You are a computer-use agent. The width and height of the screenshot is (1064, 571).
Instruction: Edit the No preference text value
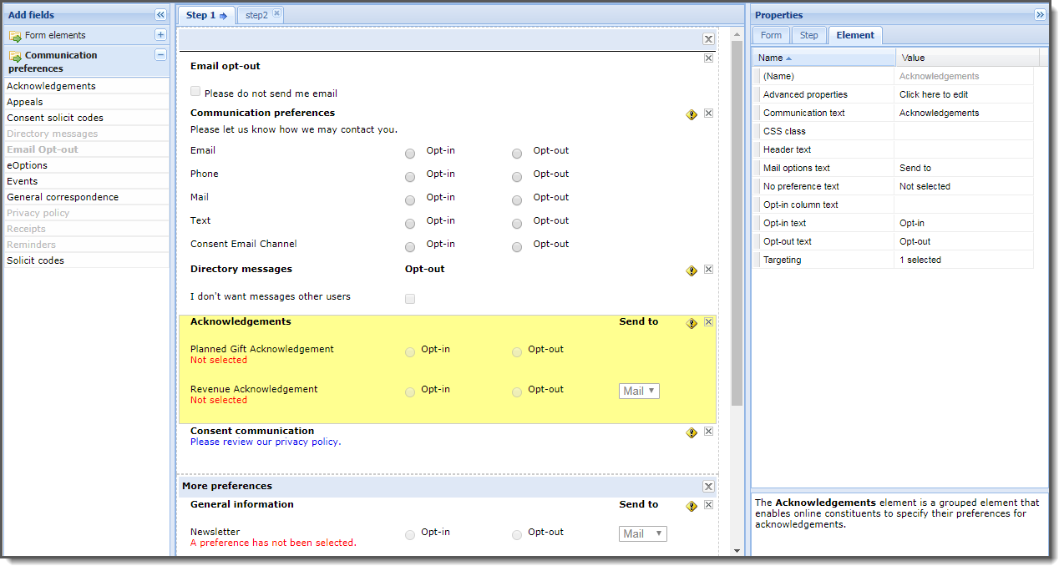[964, 186]
